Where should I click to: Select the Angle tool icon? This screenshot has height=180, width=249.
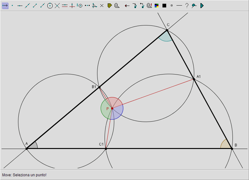tap(94, 6)
